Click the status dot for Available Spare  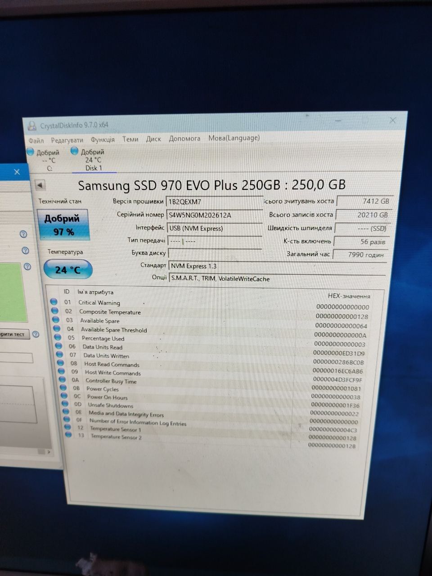[55, 319]
